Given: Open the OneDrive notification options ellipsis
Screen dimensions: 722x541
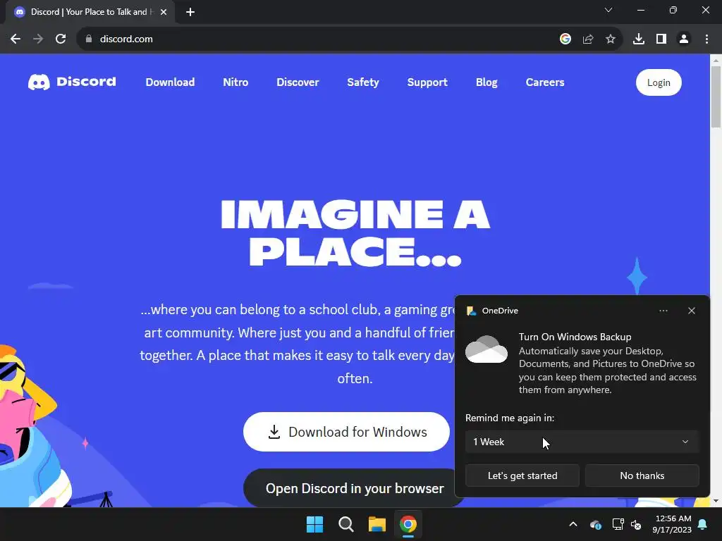Looking at the screenshot, I should tap(663, 311).
